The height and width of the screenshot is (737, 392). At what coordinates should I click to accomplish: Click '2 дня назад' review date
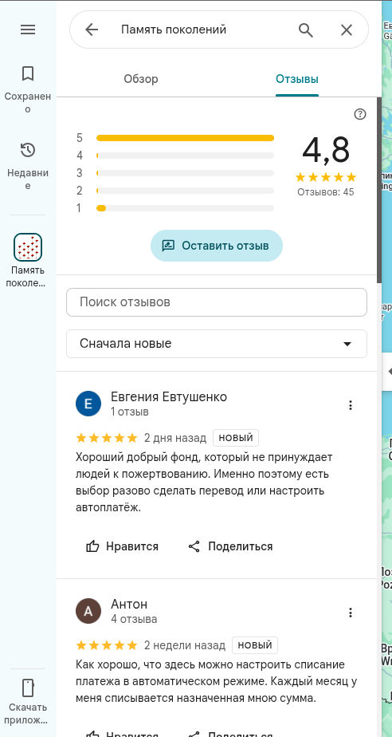[x=175, y=438]
